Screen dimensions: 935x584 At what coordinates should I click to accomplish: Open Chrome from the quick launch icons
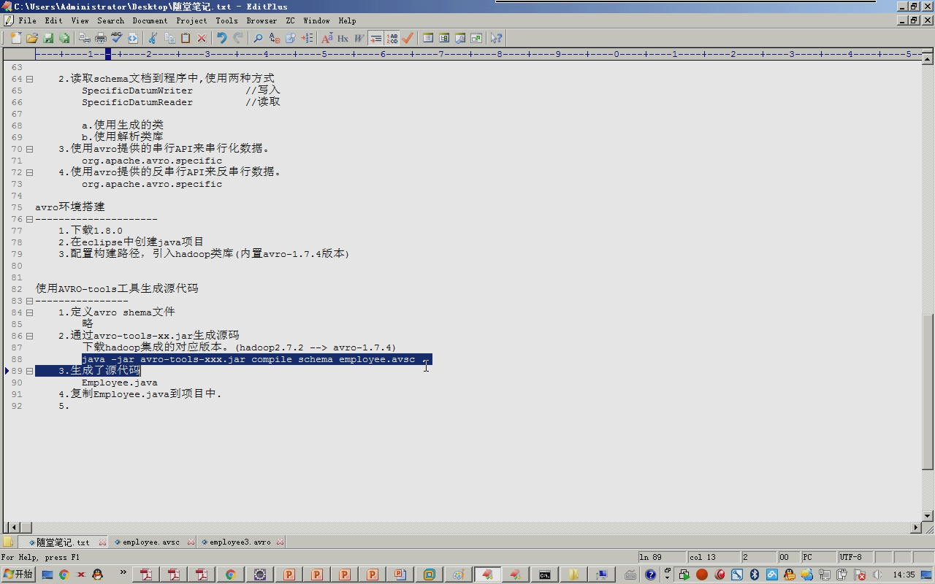(x=64, y=575)
